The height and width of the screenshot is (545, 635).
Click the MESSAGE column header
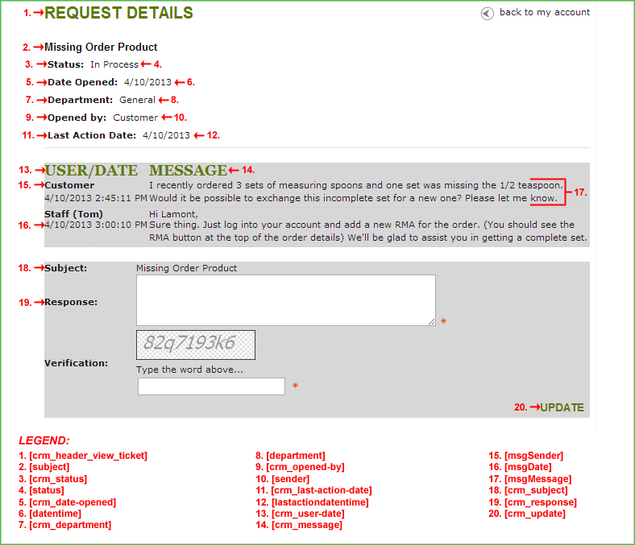[188, 171]
